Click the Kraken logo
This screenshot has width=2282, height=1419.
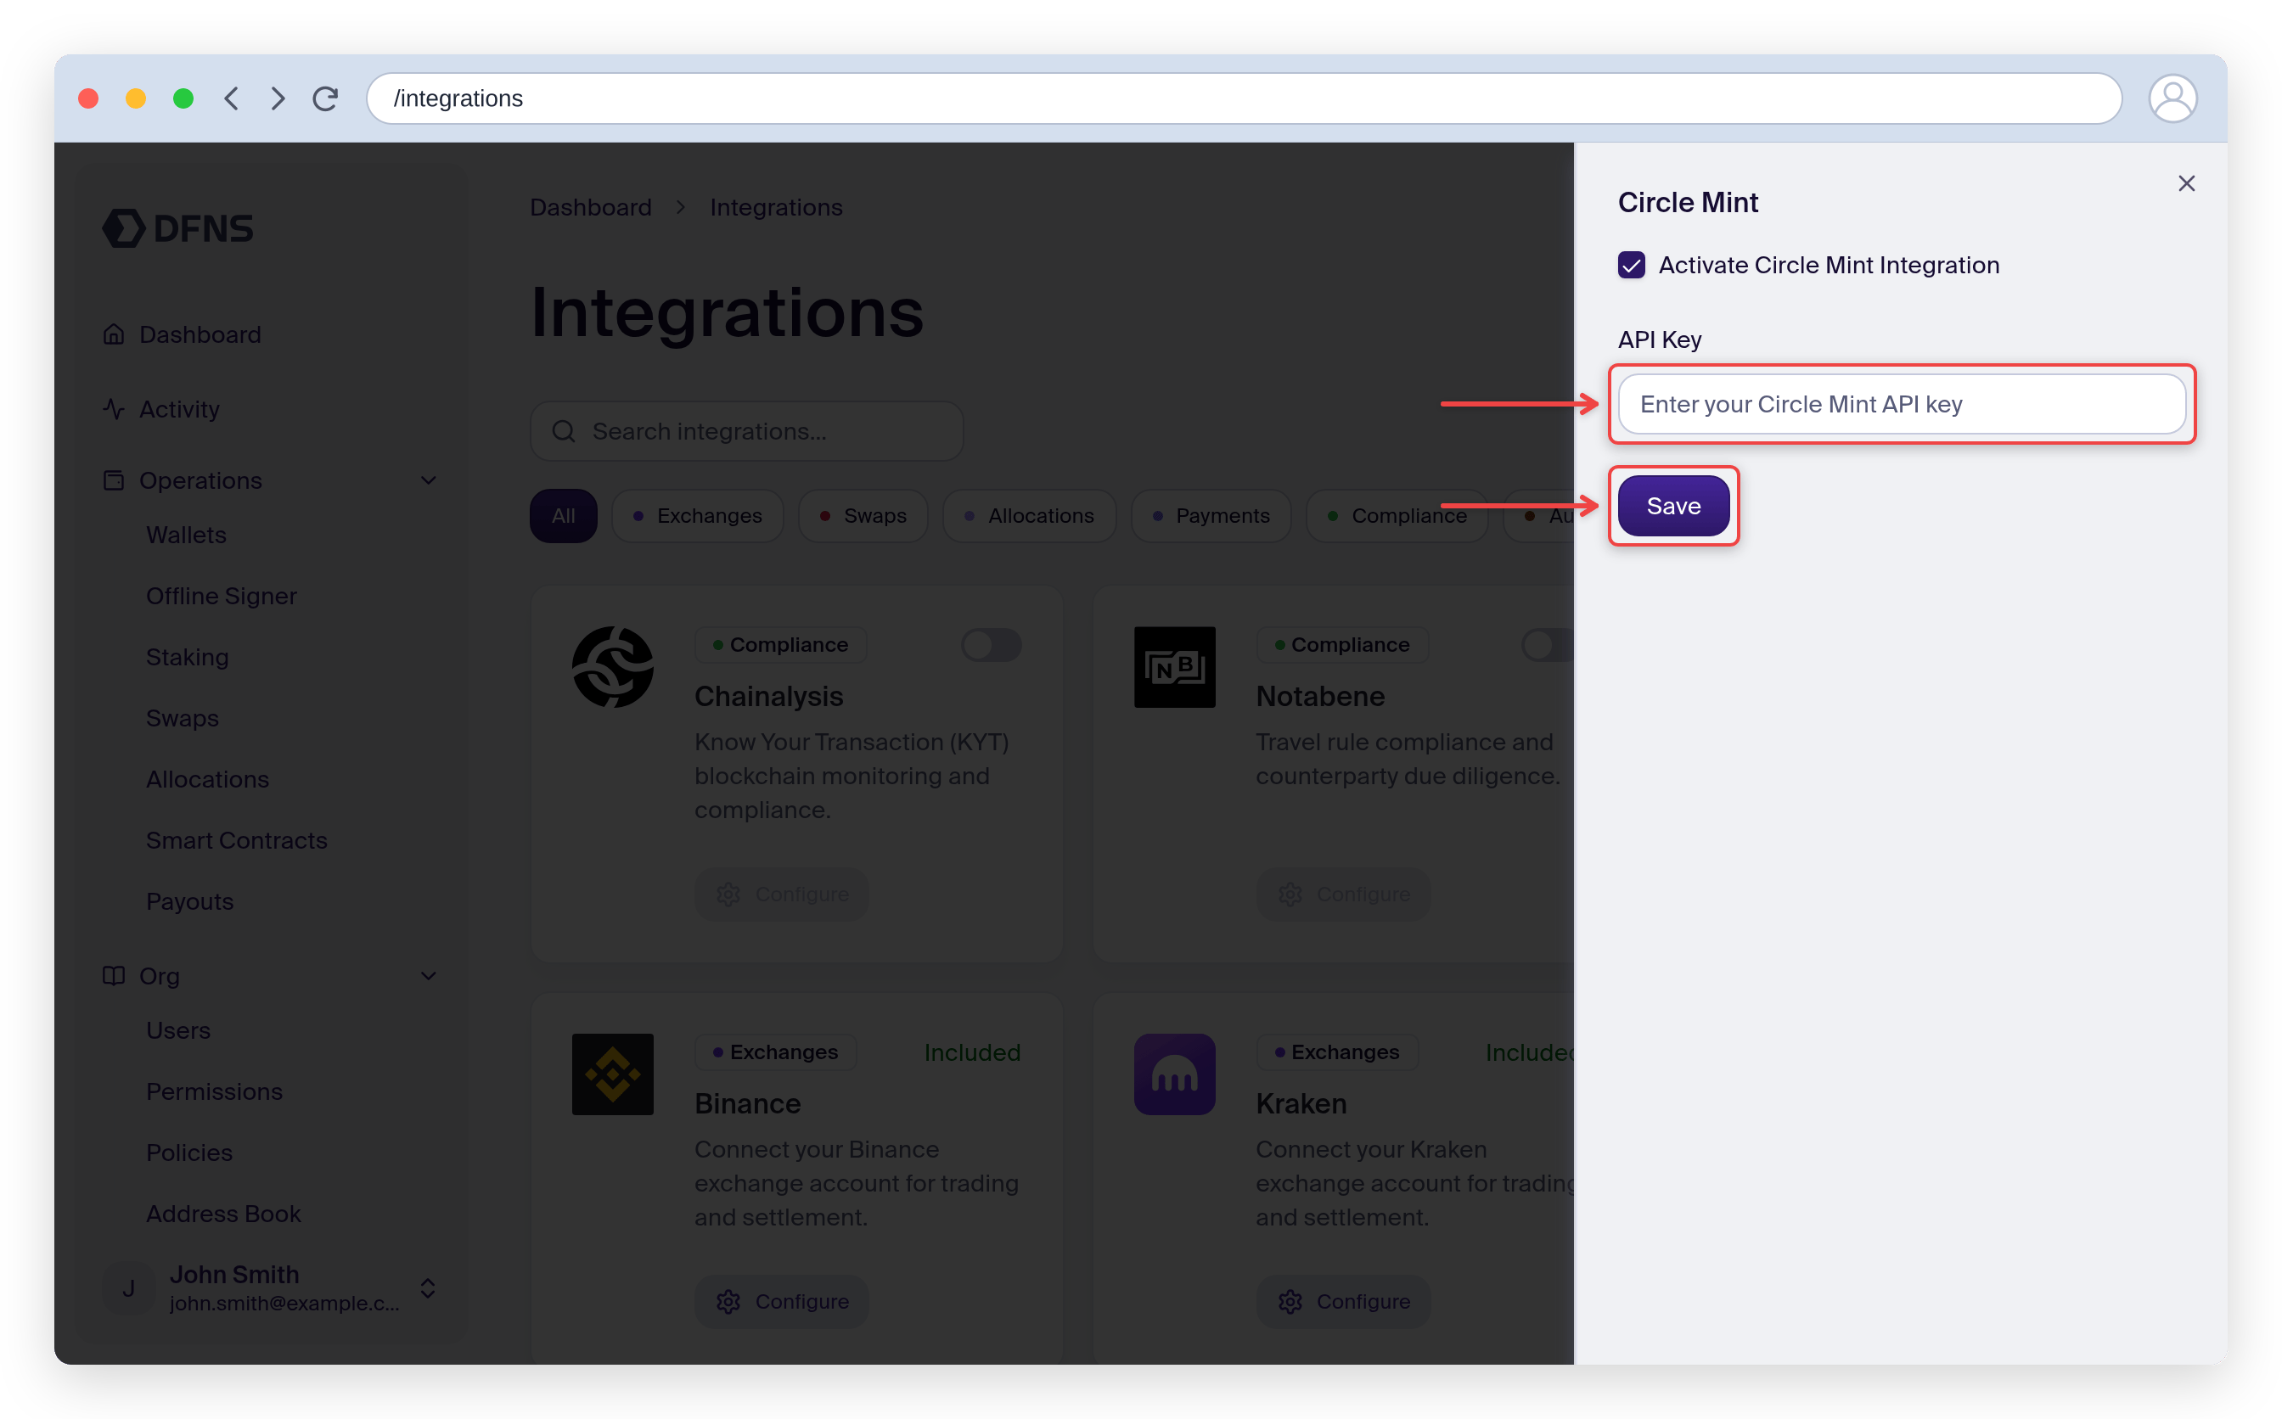1174,1074
